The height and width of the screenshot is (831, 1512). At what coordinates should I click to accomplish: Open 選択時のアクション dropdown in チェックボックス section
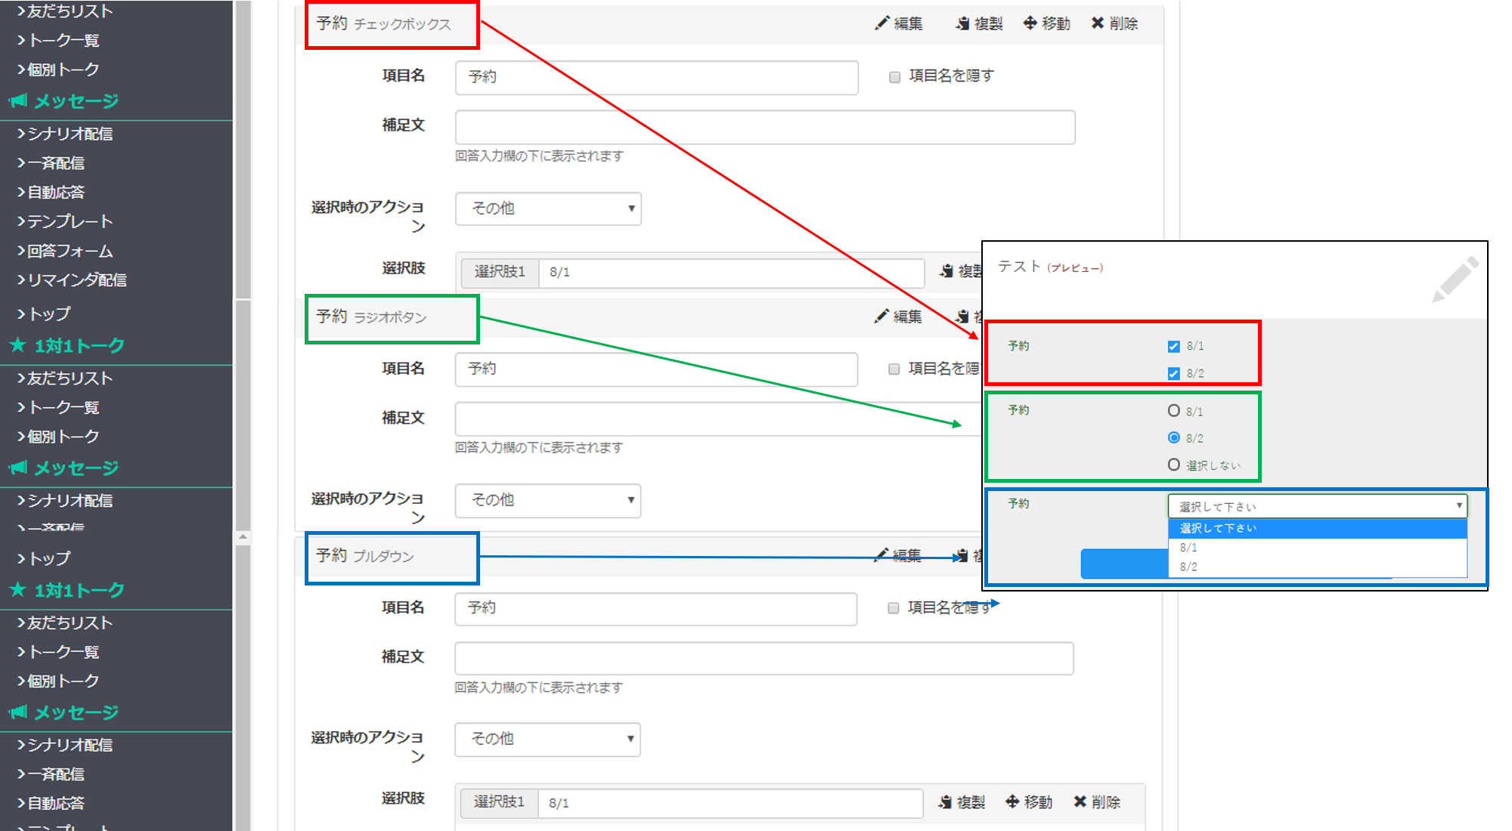pos(548,209)
